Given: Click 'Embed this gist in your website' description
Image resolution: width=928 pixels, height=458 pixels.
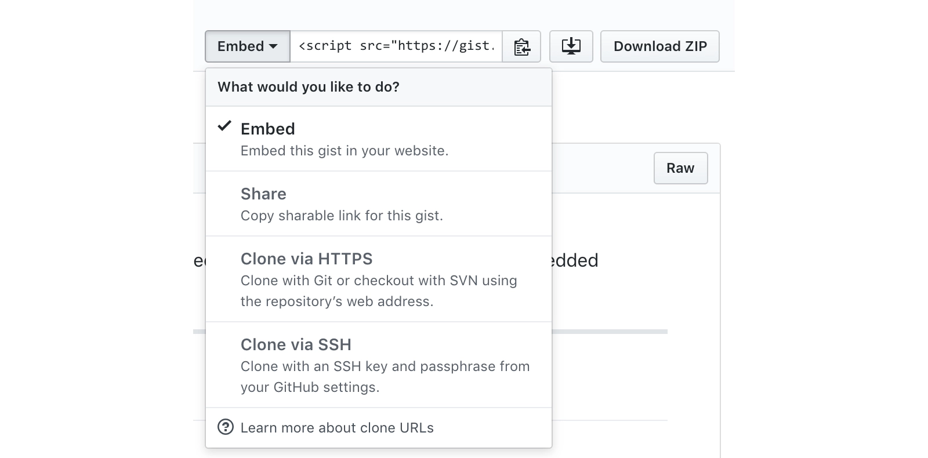Looking at the screenshot, I should (345, 151).
